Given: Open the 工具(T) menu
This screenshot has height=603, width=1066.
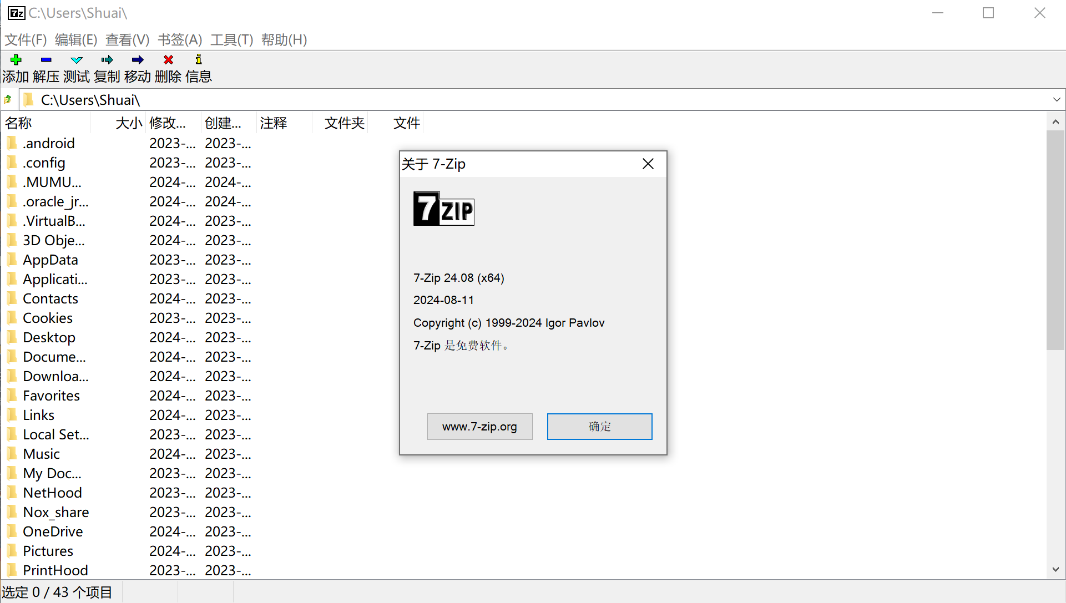Looking at the screenshot, I should (x=231, y=40).
